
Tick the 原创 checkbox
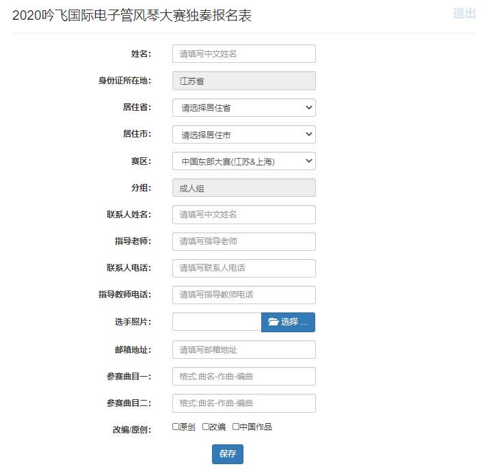tap(176, 427)
